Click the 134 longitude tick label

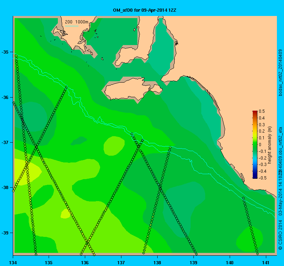click(x=13, y=262)
